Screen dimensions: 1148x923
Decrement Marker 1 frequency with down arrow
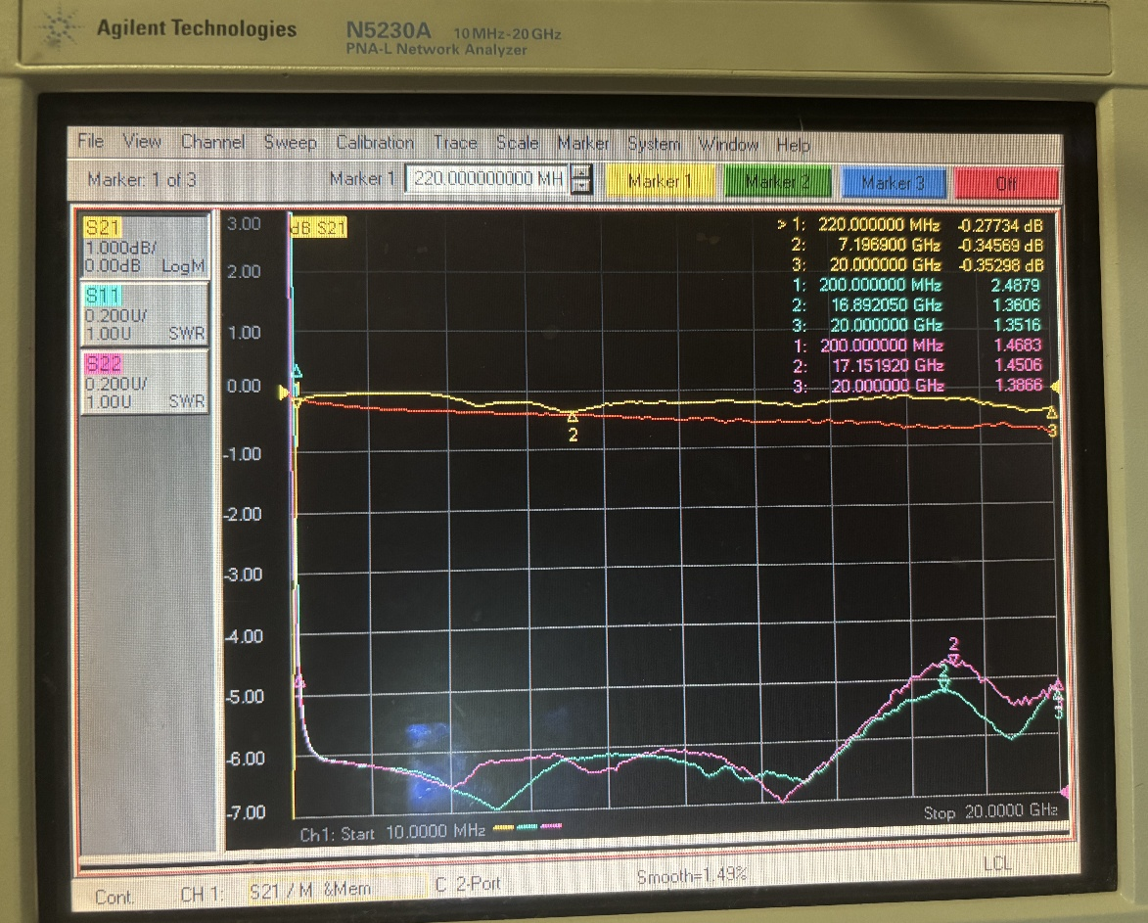pos(581,187)
